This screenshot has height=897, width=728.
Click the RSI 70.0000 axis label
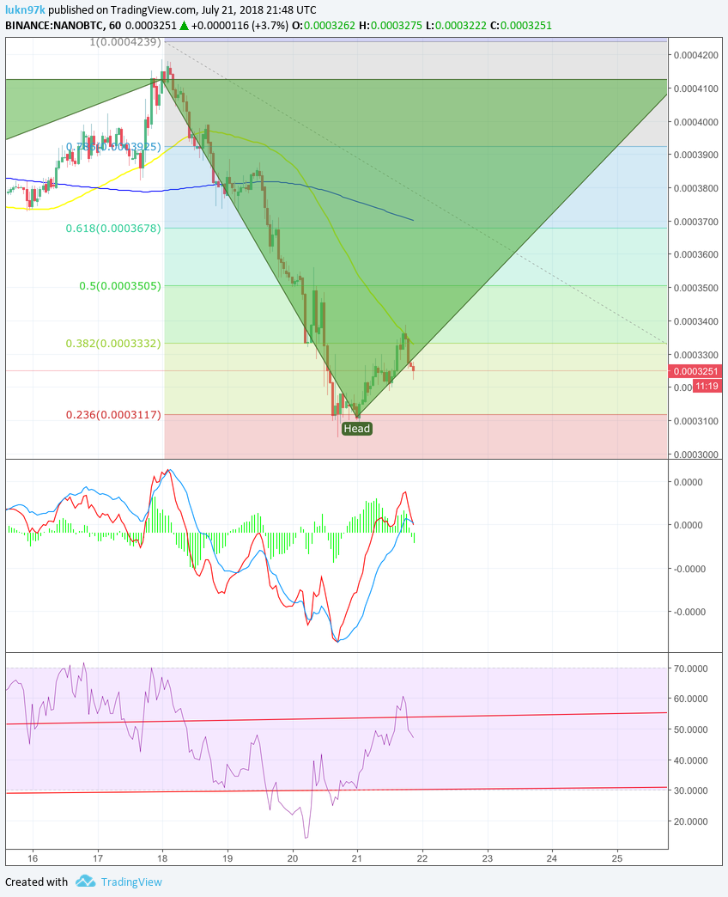pyautogui.click(x=691, y=668)
